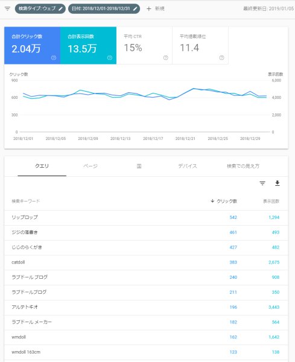Enable the 平均掲載順位 metric card
The image size is (295, 362).
coord(200,45)
